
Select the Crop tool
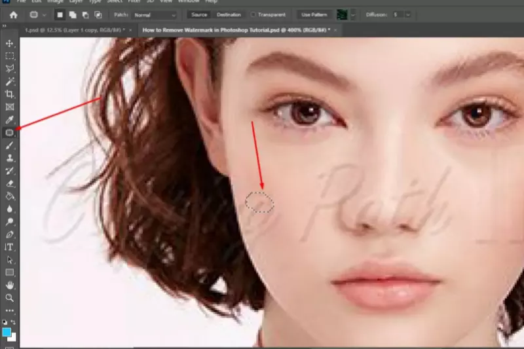(9, 94)
